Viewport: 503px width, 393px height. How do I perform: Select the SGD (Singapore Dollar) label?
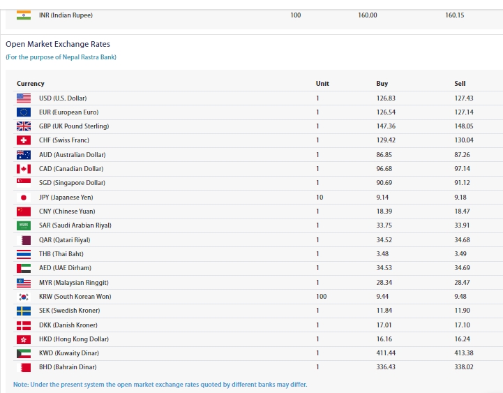coord(72,183)
